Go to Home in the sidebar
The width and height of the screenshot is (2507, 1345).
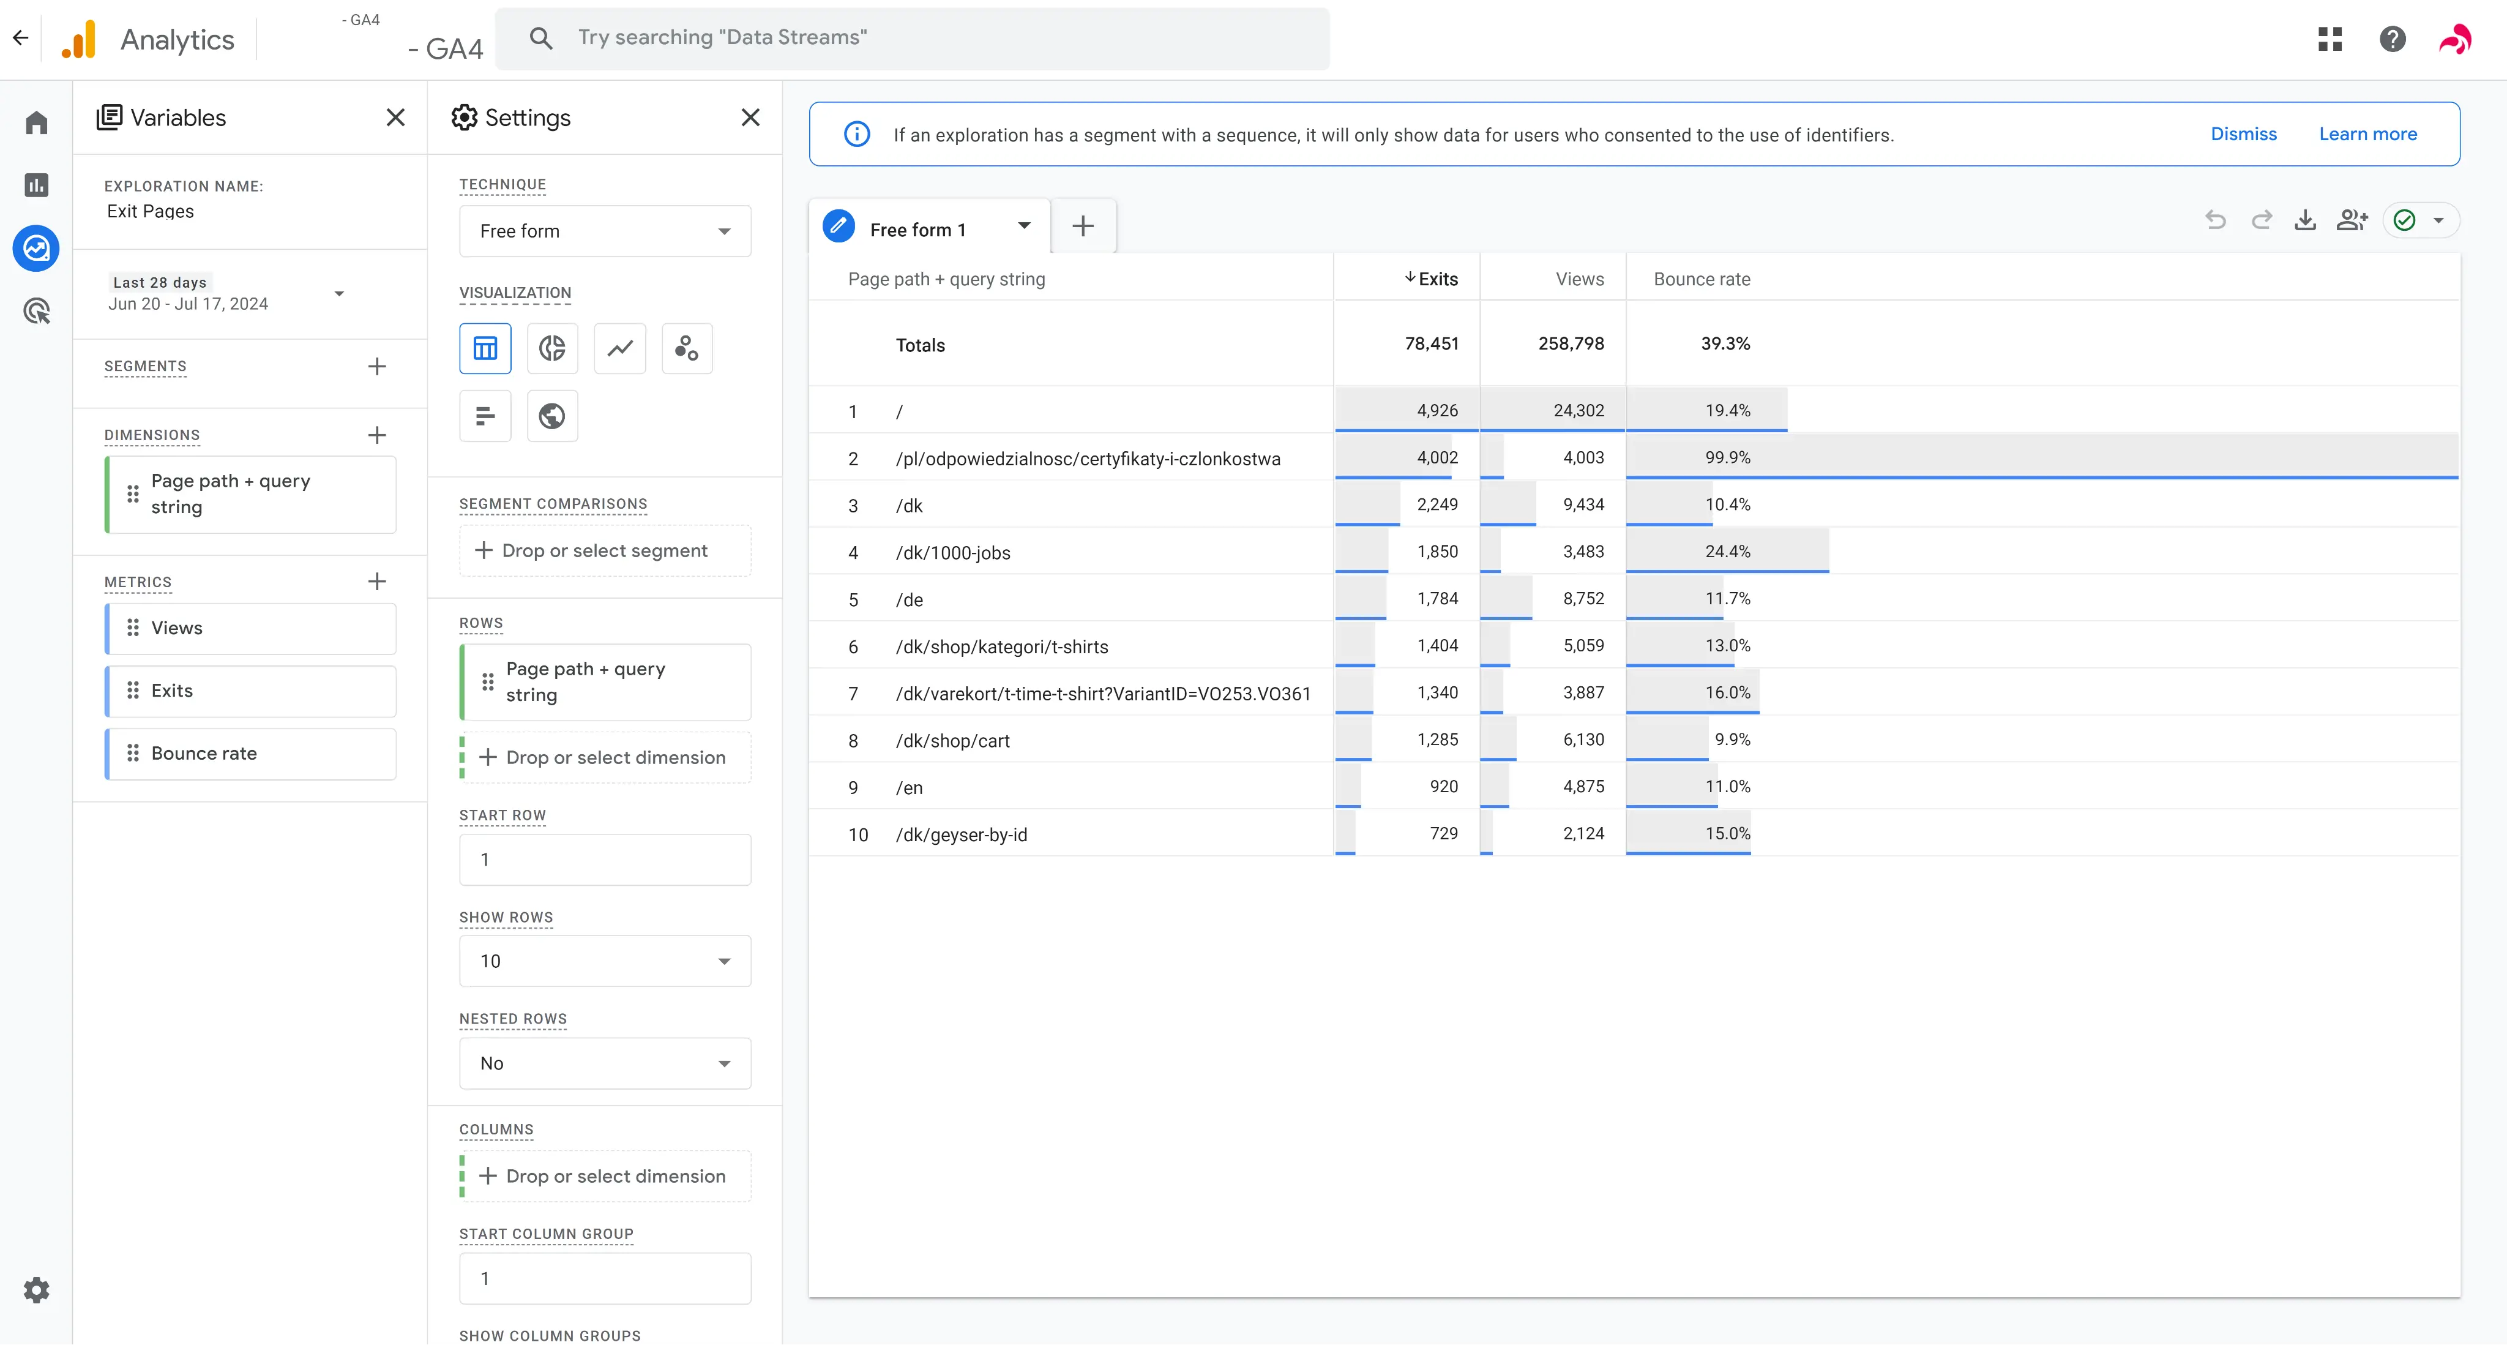37,122
